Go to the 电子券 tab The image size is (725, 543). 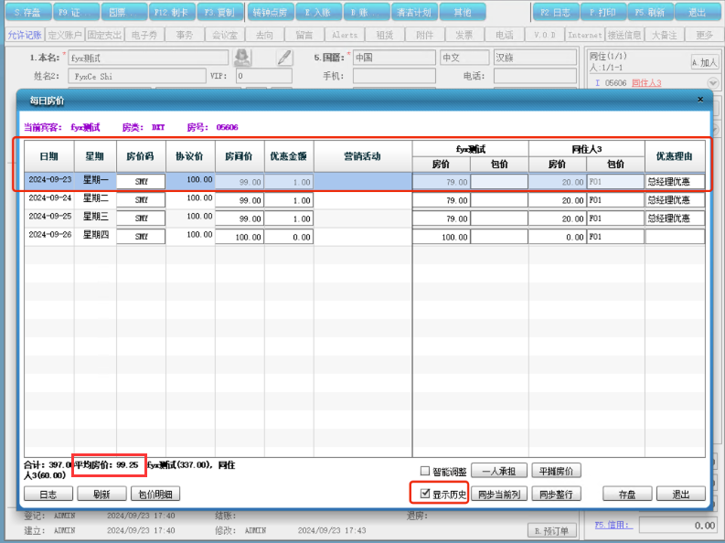coord(144,35)
